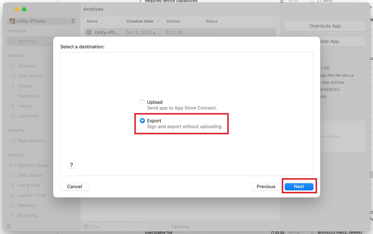This screenshot has width=373, height=234.
Task: Click the Next button
Action: (x=299, y=187)
